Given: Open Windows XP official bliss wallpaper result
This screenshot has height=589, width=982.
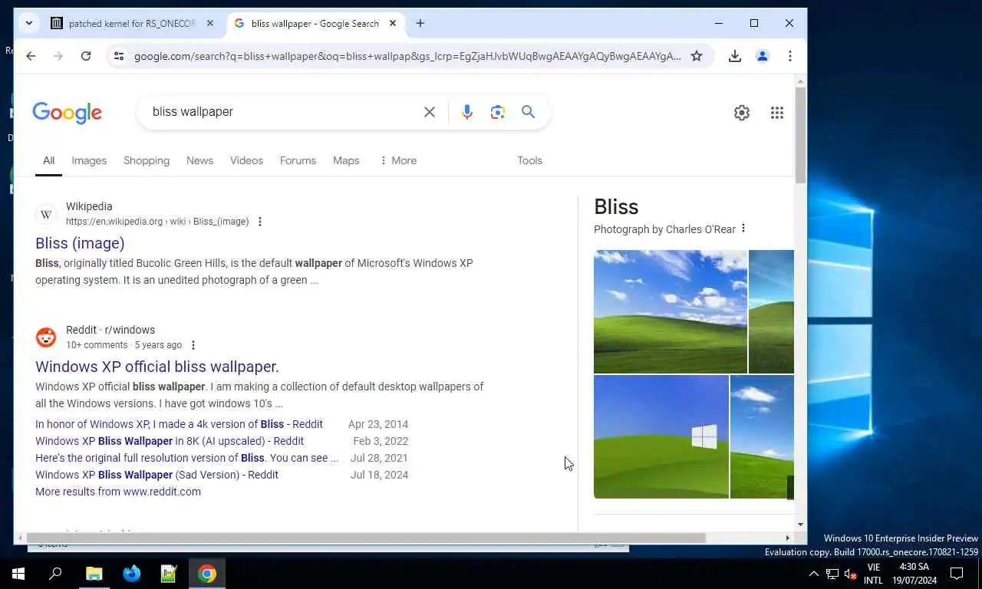Looking at the screenshot, I should click(157, 367).
